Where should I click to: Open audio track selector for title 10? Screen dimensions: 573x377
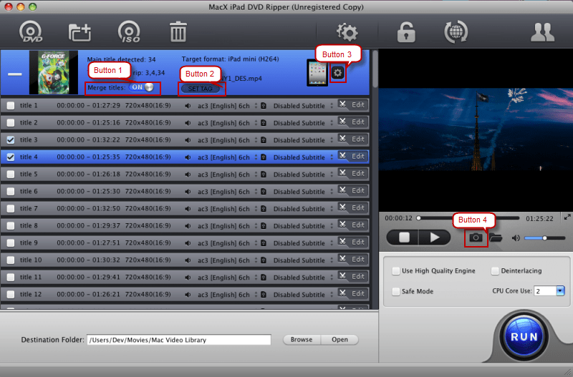click(x=227, y=260)
